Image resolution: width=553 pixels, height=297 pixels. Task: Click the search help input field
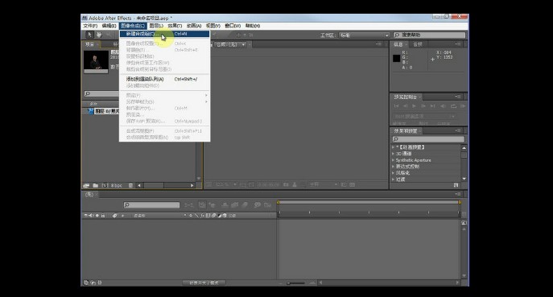coord(429,35)
